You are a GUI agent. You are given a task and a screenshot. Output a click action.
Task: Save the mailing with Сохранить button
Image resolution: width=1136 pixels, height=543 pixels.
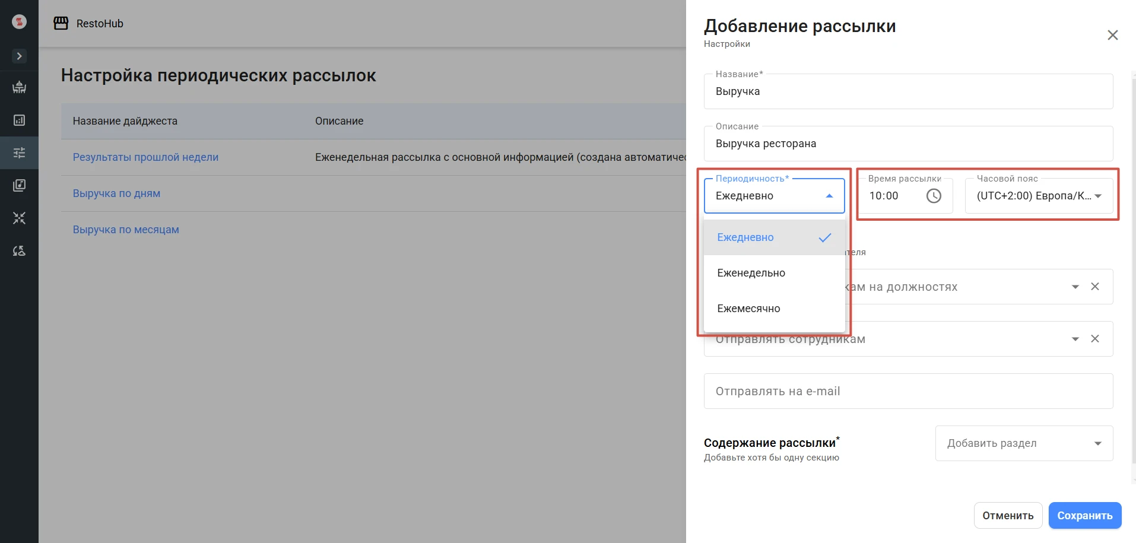[x=1084, y=516]
